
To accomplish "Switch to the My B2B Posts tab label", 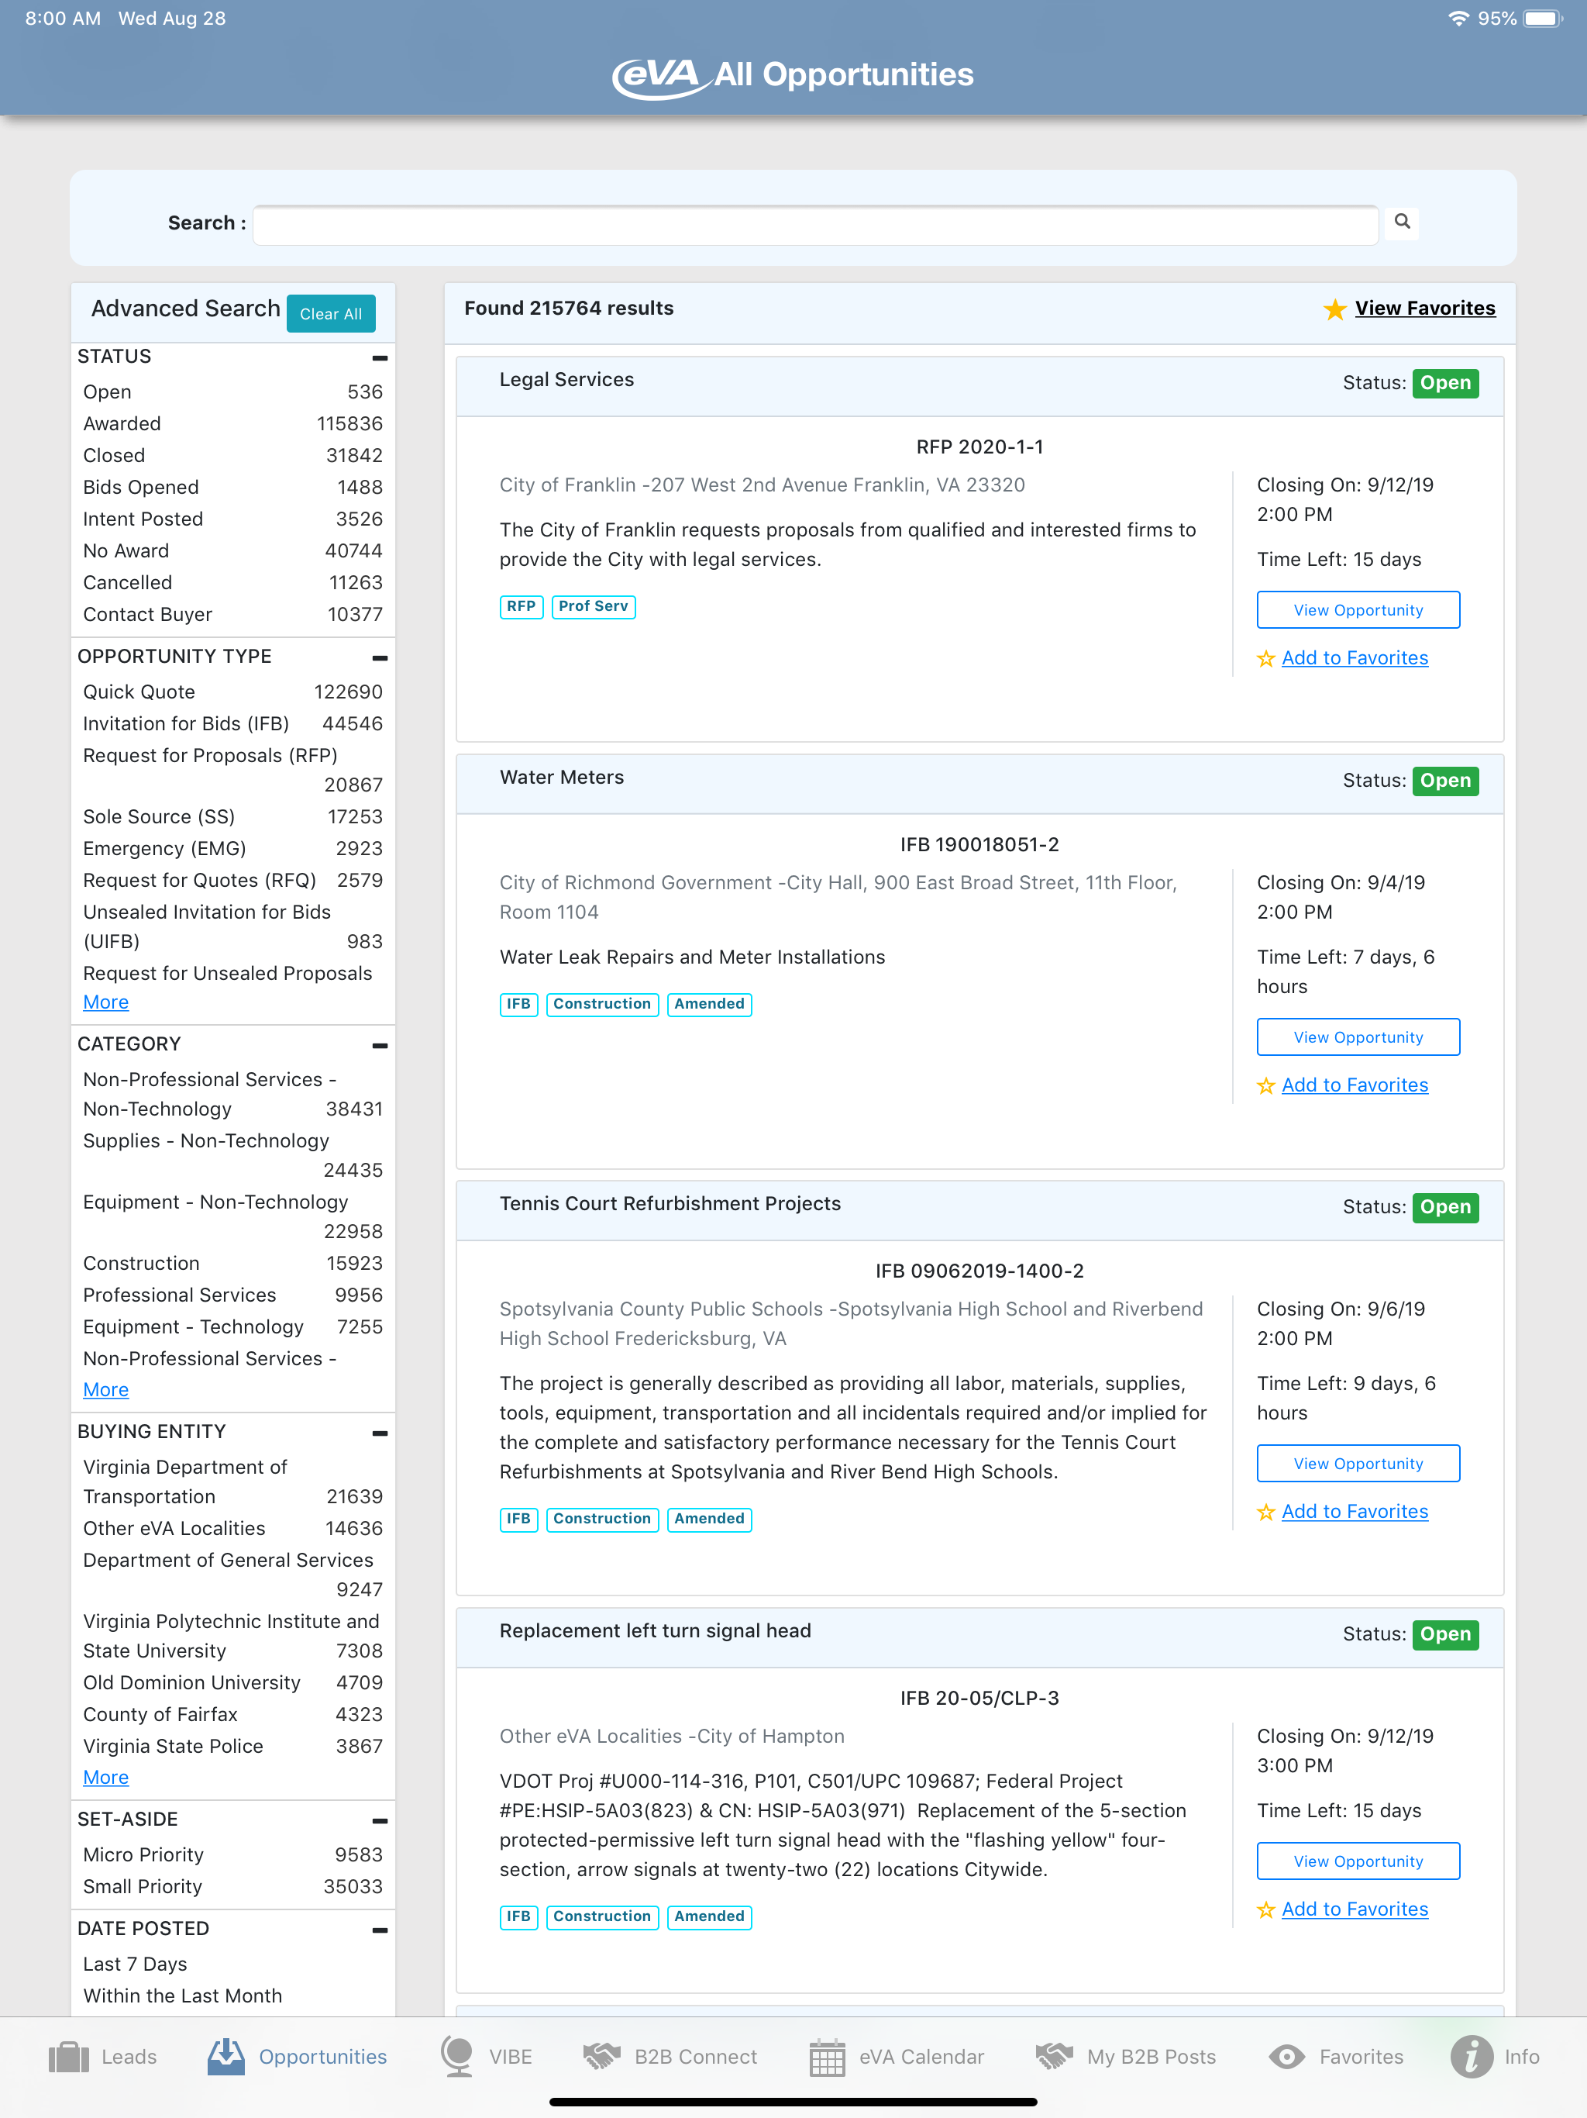I will pyautogui.click(x=1152, y=2057).
